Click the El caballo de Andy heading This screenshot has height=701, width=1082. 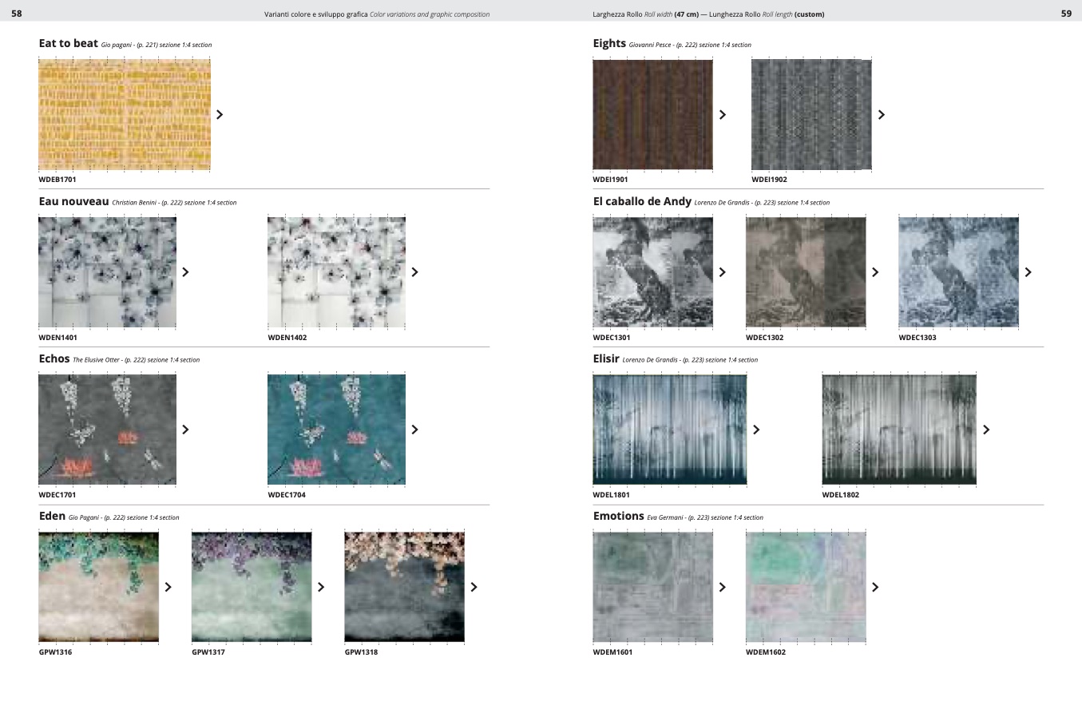click(642, 201)
